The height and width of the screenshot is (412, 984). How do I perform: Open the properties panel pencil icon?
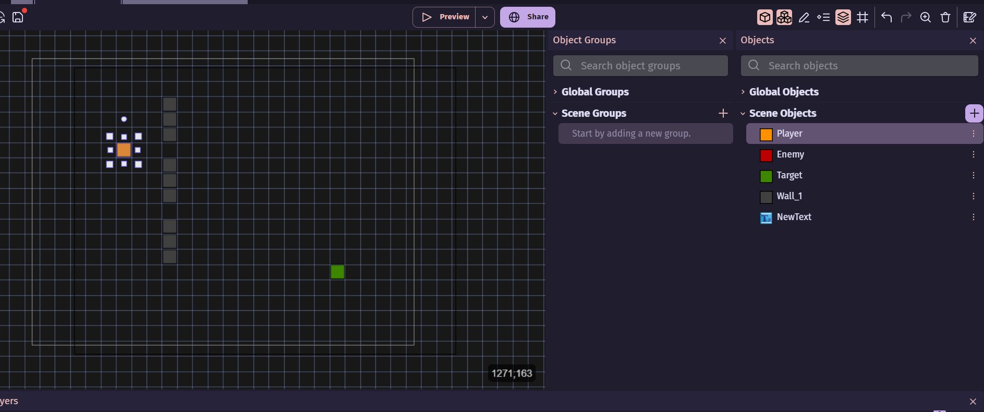pos(804,17)
